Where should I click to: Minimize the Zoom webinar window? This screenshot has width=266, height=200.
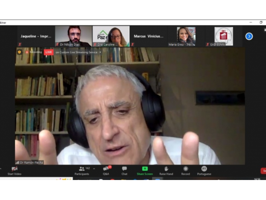(x=251, y=22)
